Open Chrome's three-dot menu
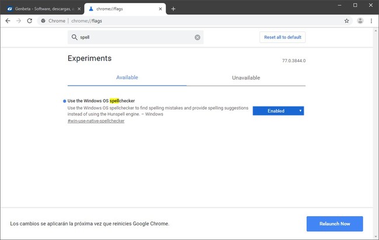379x240 pixels. [371, 21]
